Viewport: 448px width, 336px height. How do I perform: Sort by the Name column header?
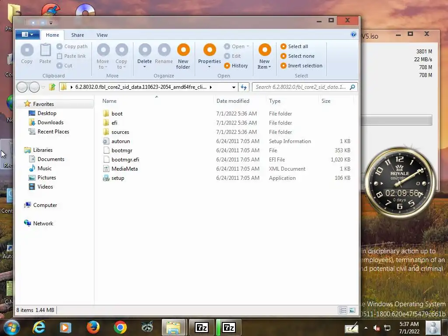(109, 101)
